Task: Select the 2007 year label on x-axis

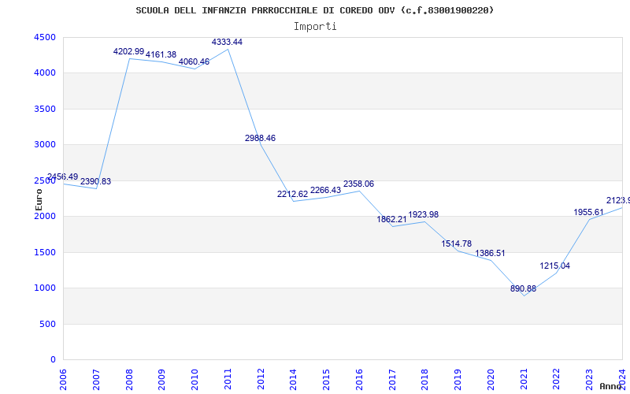Action: pos(96,379)
